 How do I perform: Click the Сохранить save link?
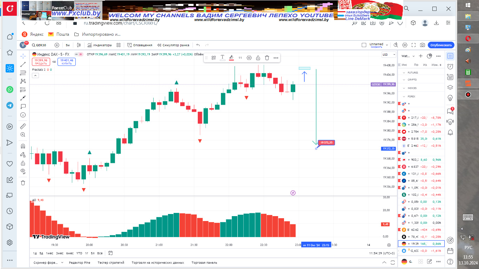(x=376, y=47)
